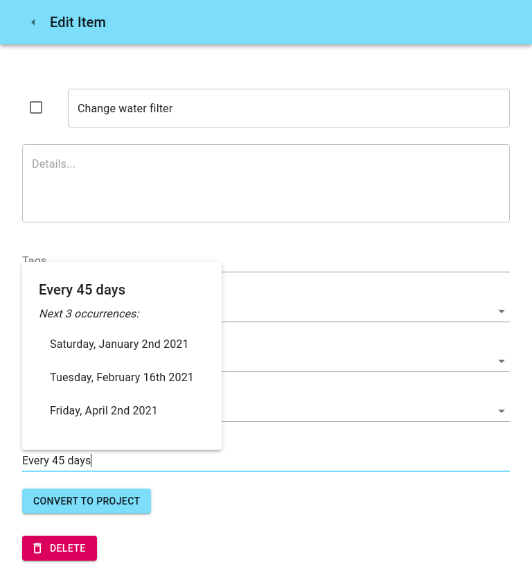The height and width of the screenshot is (587, 532).
Task: Click the blank bottom area of occurrences popup
Action: [x=122, y=435]
